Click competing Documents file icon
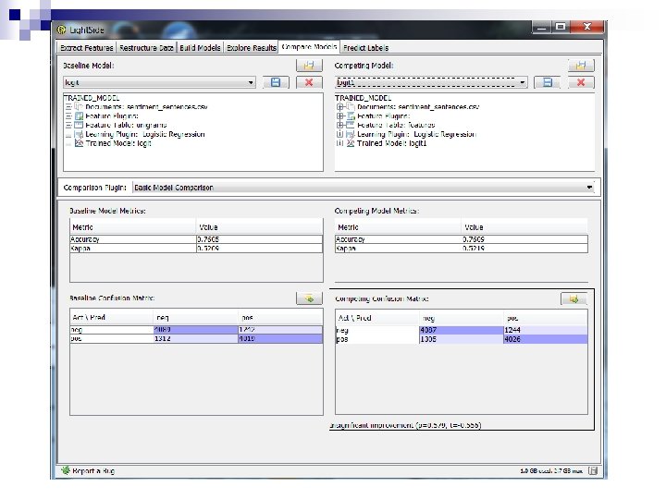Viewport: 666px width, 499px height. pyautogui.click(x=350, y=106)
